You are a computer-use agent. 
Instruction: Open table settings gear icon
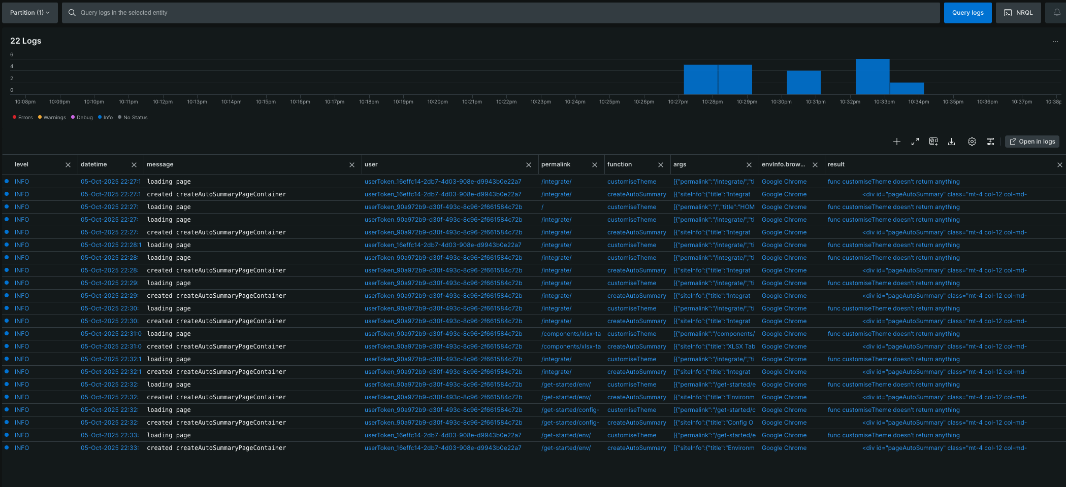pyautogui.click(x=972, y=142)
